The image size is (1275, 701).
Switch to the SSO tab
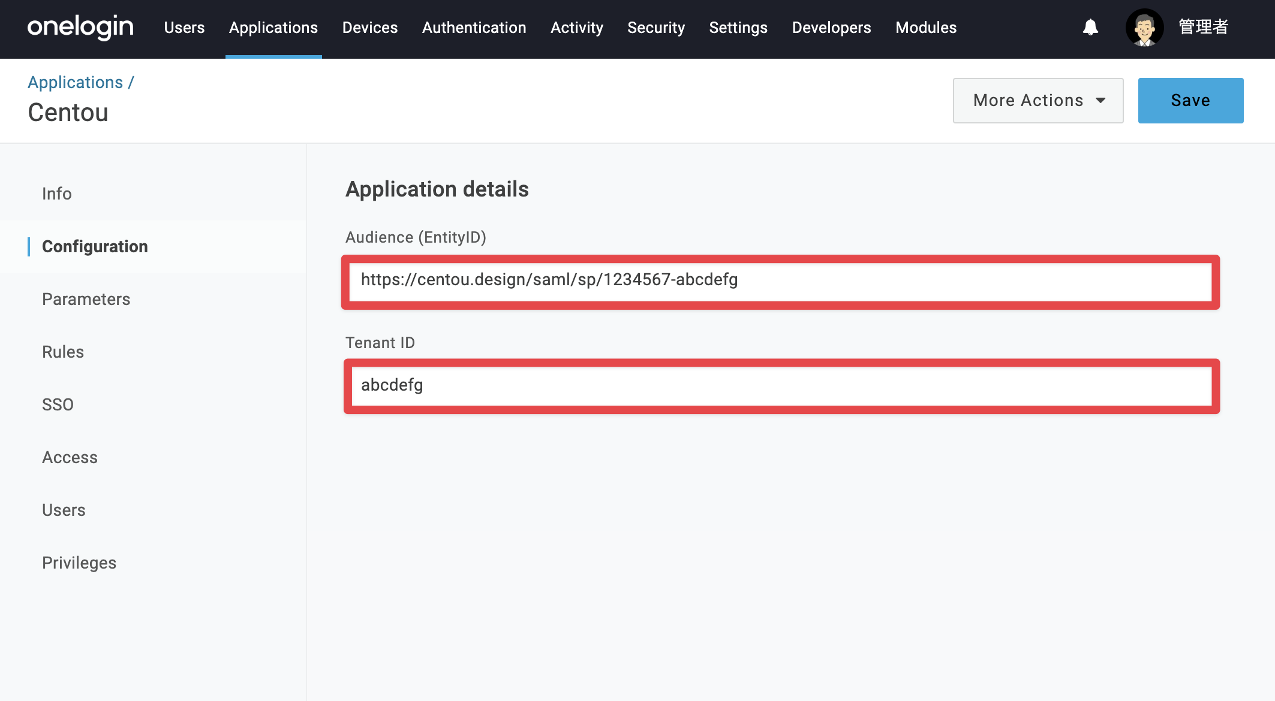58,404
